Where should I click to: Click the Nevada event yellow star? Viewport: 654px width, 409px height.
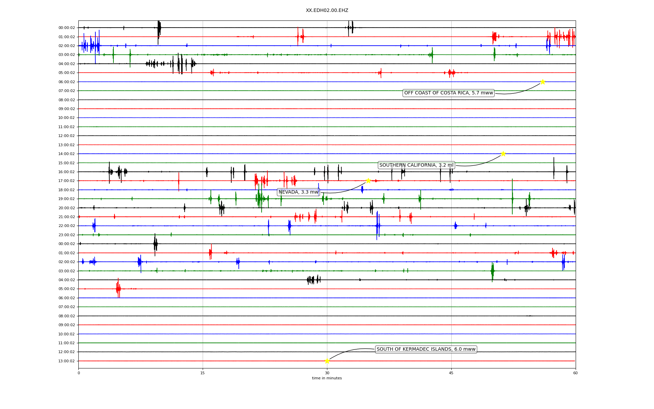[x=368, y=181]
